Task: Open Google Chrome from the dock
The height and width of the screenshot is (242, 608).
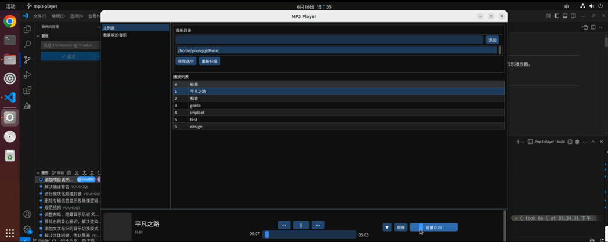Action: [x=10, y=21]
